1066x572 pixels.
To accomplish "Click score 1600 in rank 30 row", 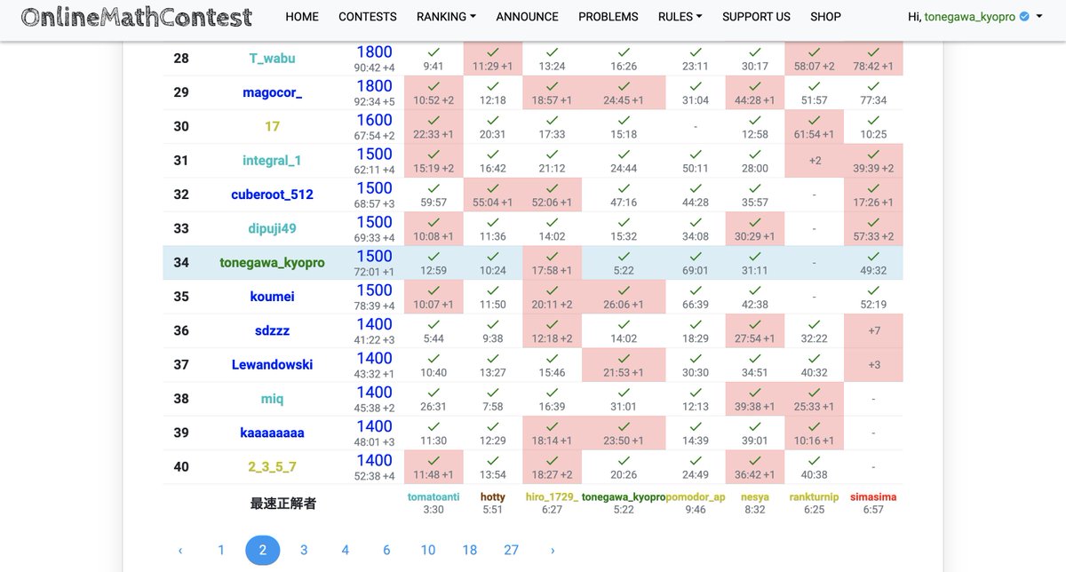I will click(x=374, y=120).
